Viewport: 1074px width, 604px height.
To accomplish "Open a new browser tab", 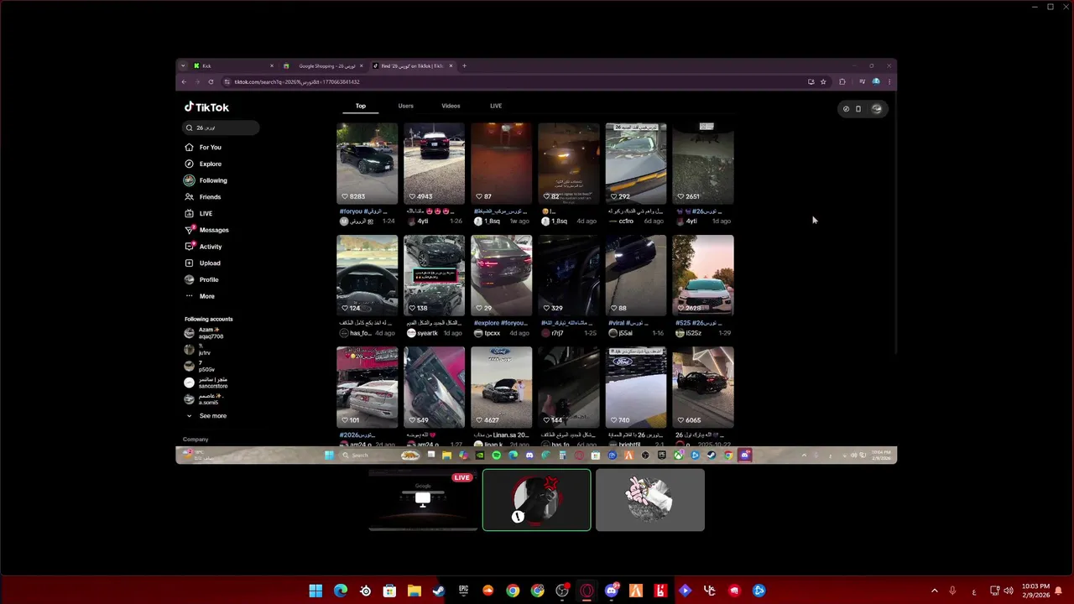I will tap(464, 65).
